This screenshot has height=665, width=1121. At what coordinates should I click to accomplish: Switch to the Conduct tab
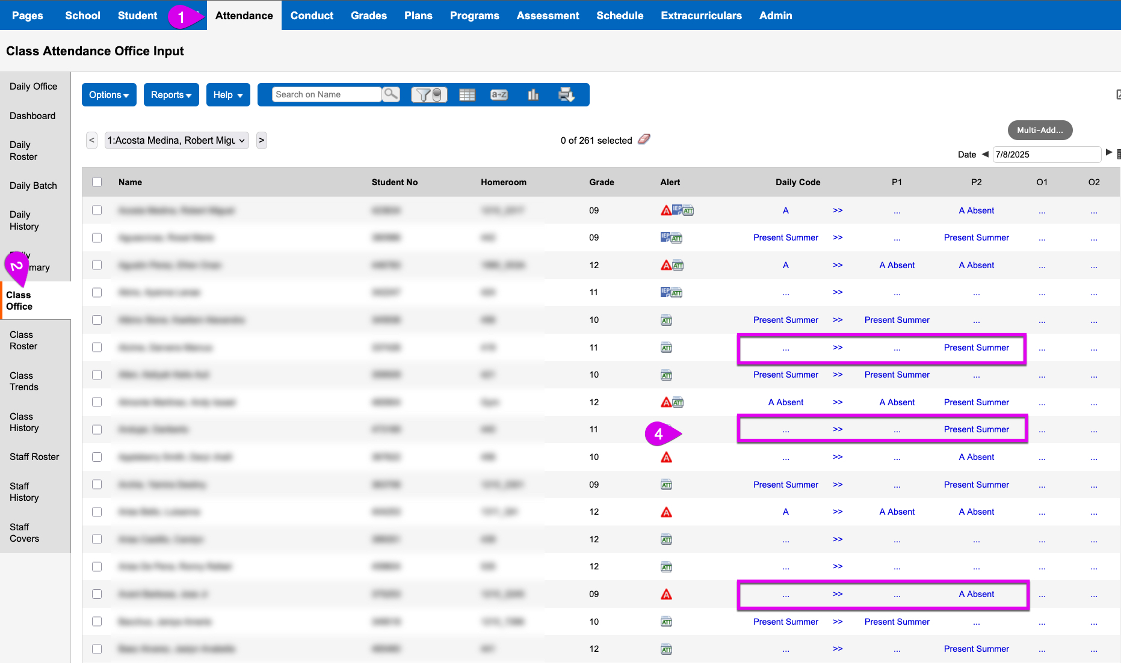point(312,16)
